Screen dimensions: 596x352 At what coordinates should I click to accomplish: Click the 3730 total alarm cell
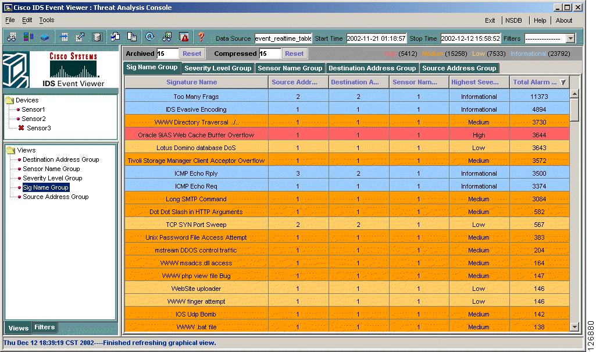point(540,122)
